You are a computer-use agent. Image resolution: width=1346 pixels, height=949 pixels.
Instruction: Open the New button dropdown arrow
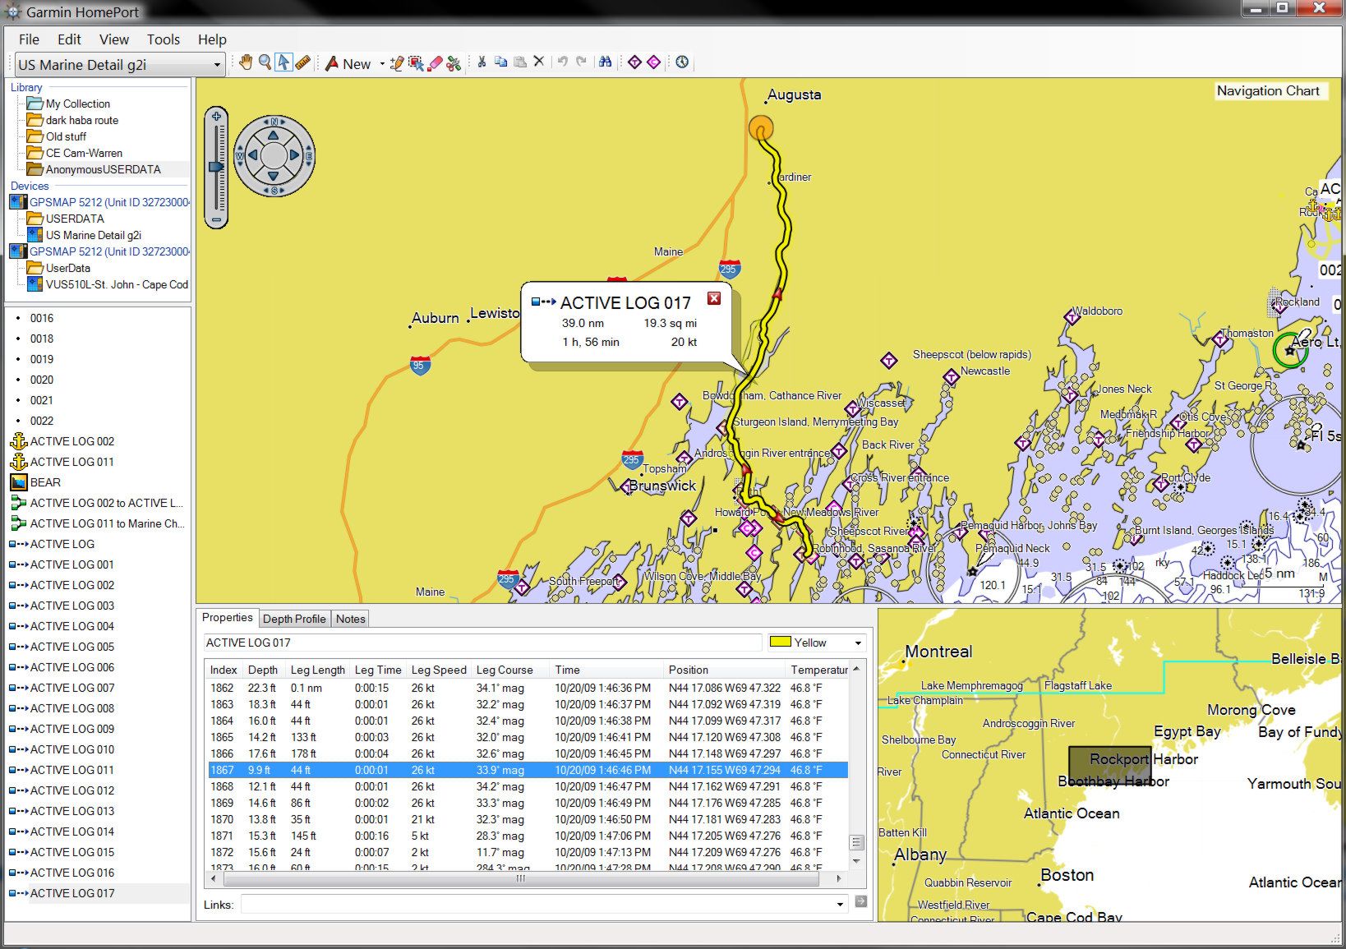point(382,63)
